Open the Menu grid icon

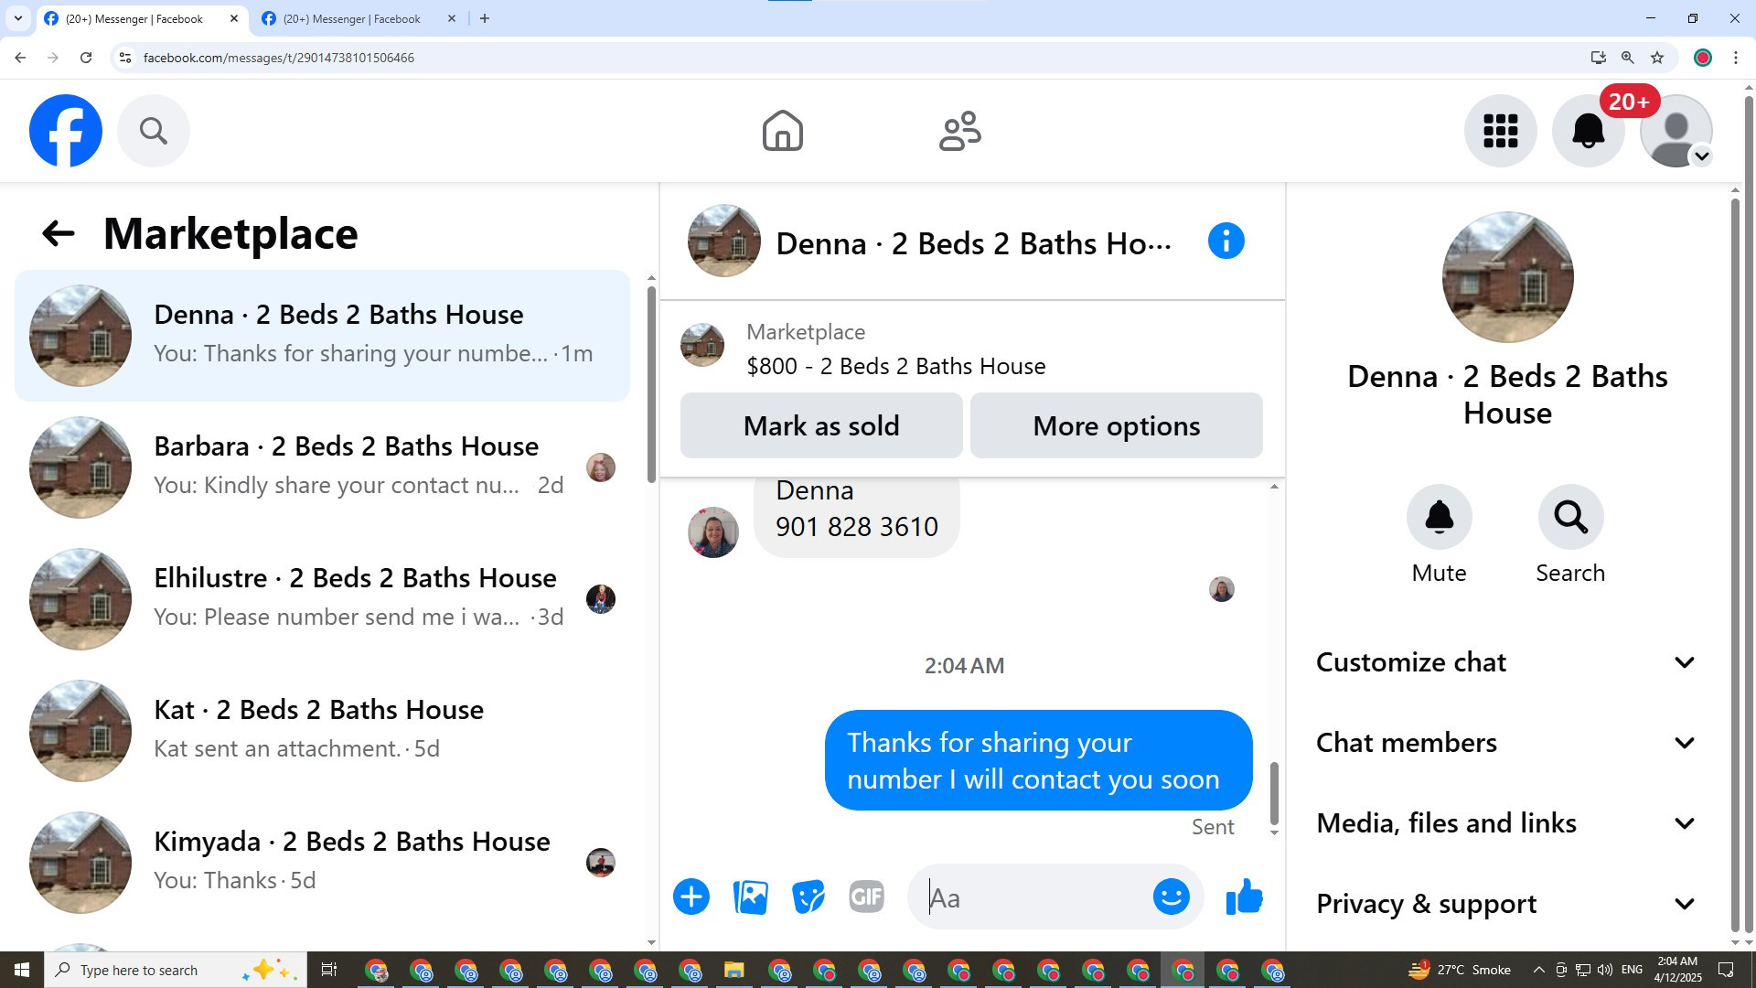click(x=1501, y=131)
